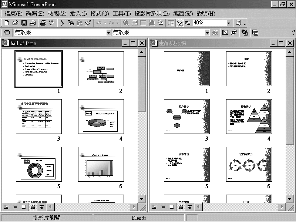The width and height of the screenshot is (296, 222).
Task: Click the Speaker Notes icon
Action: click(255, 33)
